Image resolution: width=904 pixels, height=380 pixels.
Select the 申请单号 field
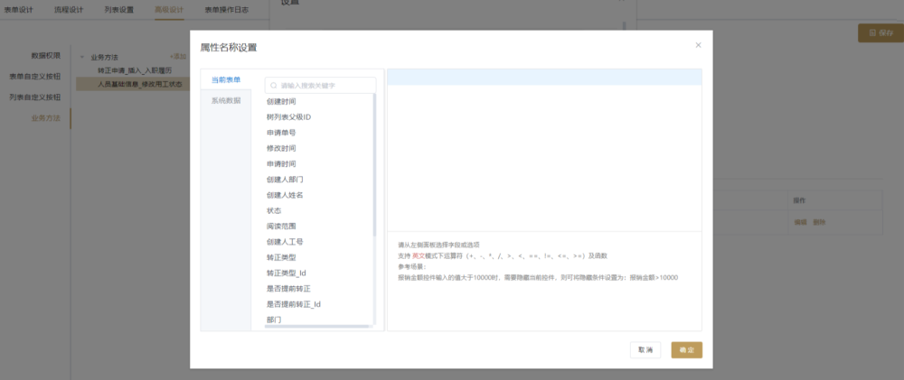(x=281, y=133)
